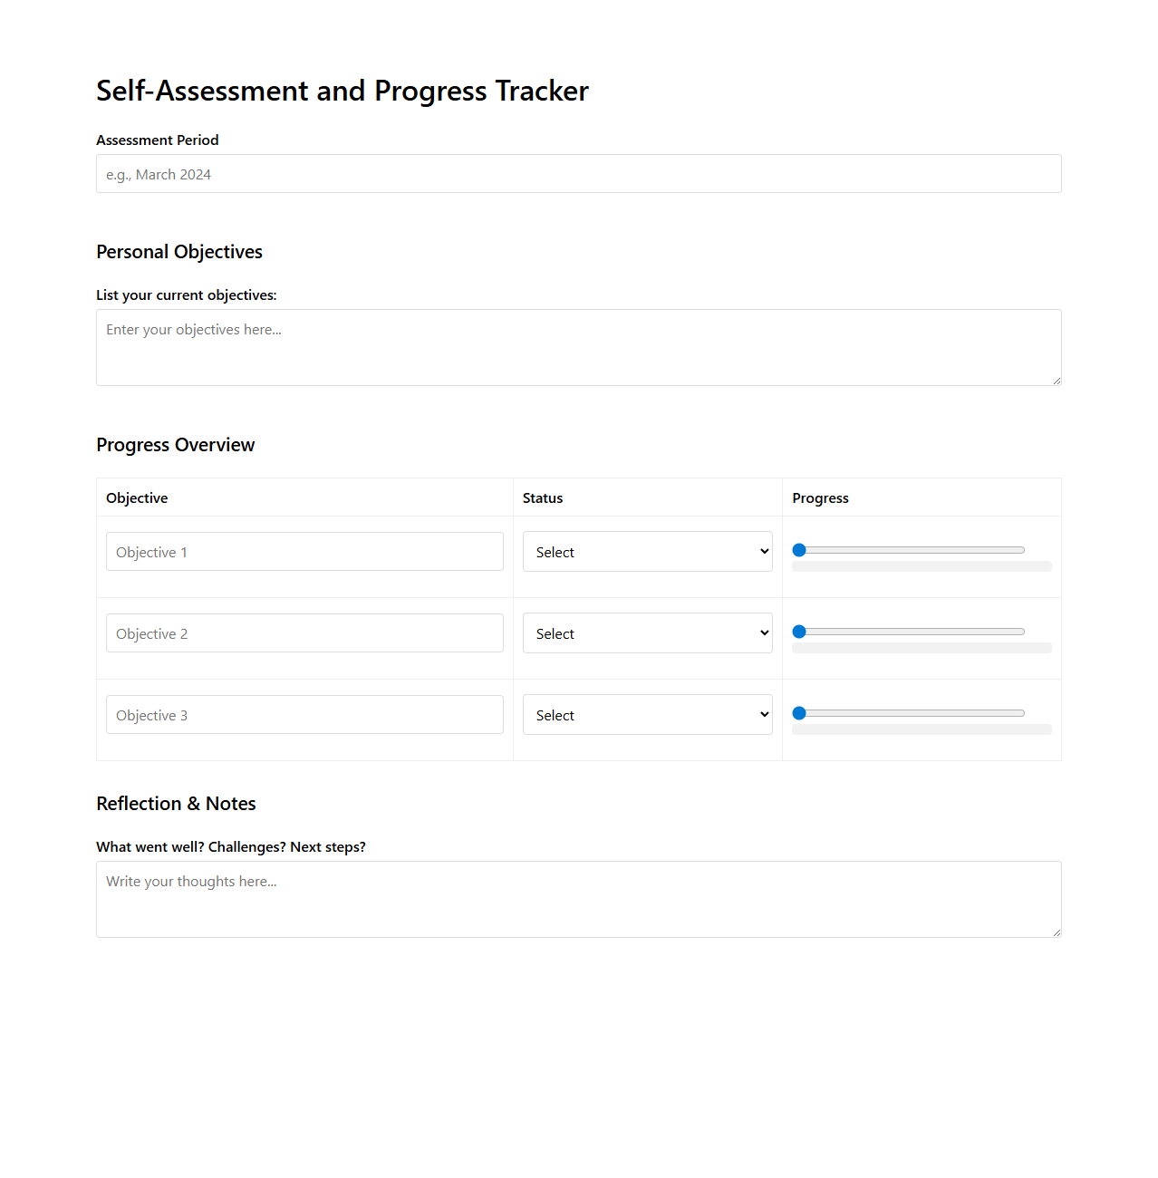Click the Assessment Period input field
The width and height of the screenshot is (1158, 1178).
(578, 173)
